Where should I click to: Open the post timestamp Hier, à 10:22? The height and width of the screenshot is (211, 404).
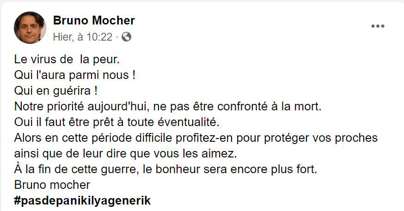pyautogui.click(x=83, y=37)
